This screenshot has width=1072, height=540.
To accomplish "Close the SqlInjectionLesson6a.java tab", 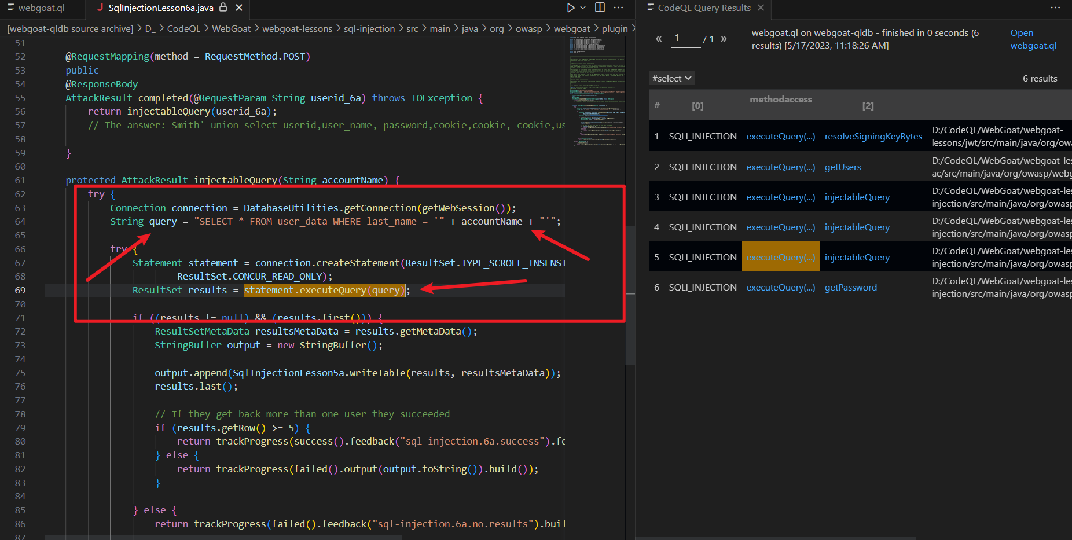I will point(239,8).
